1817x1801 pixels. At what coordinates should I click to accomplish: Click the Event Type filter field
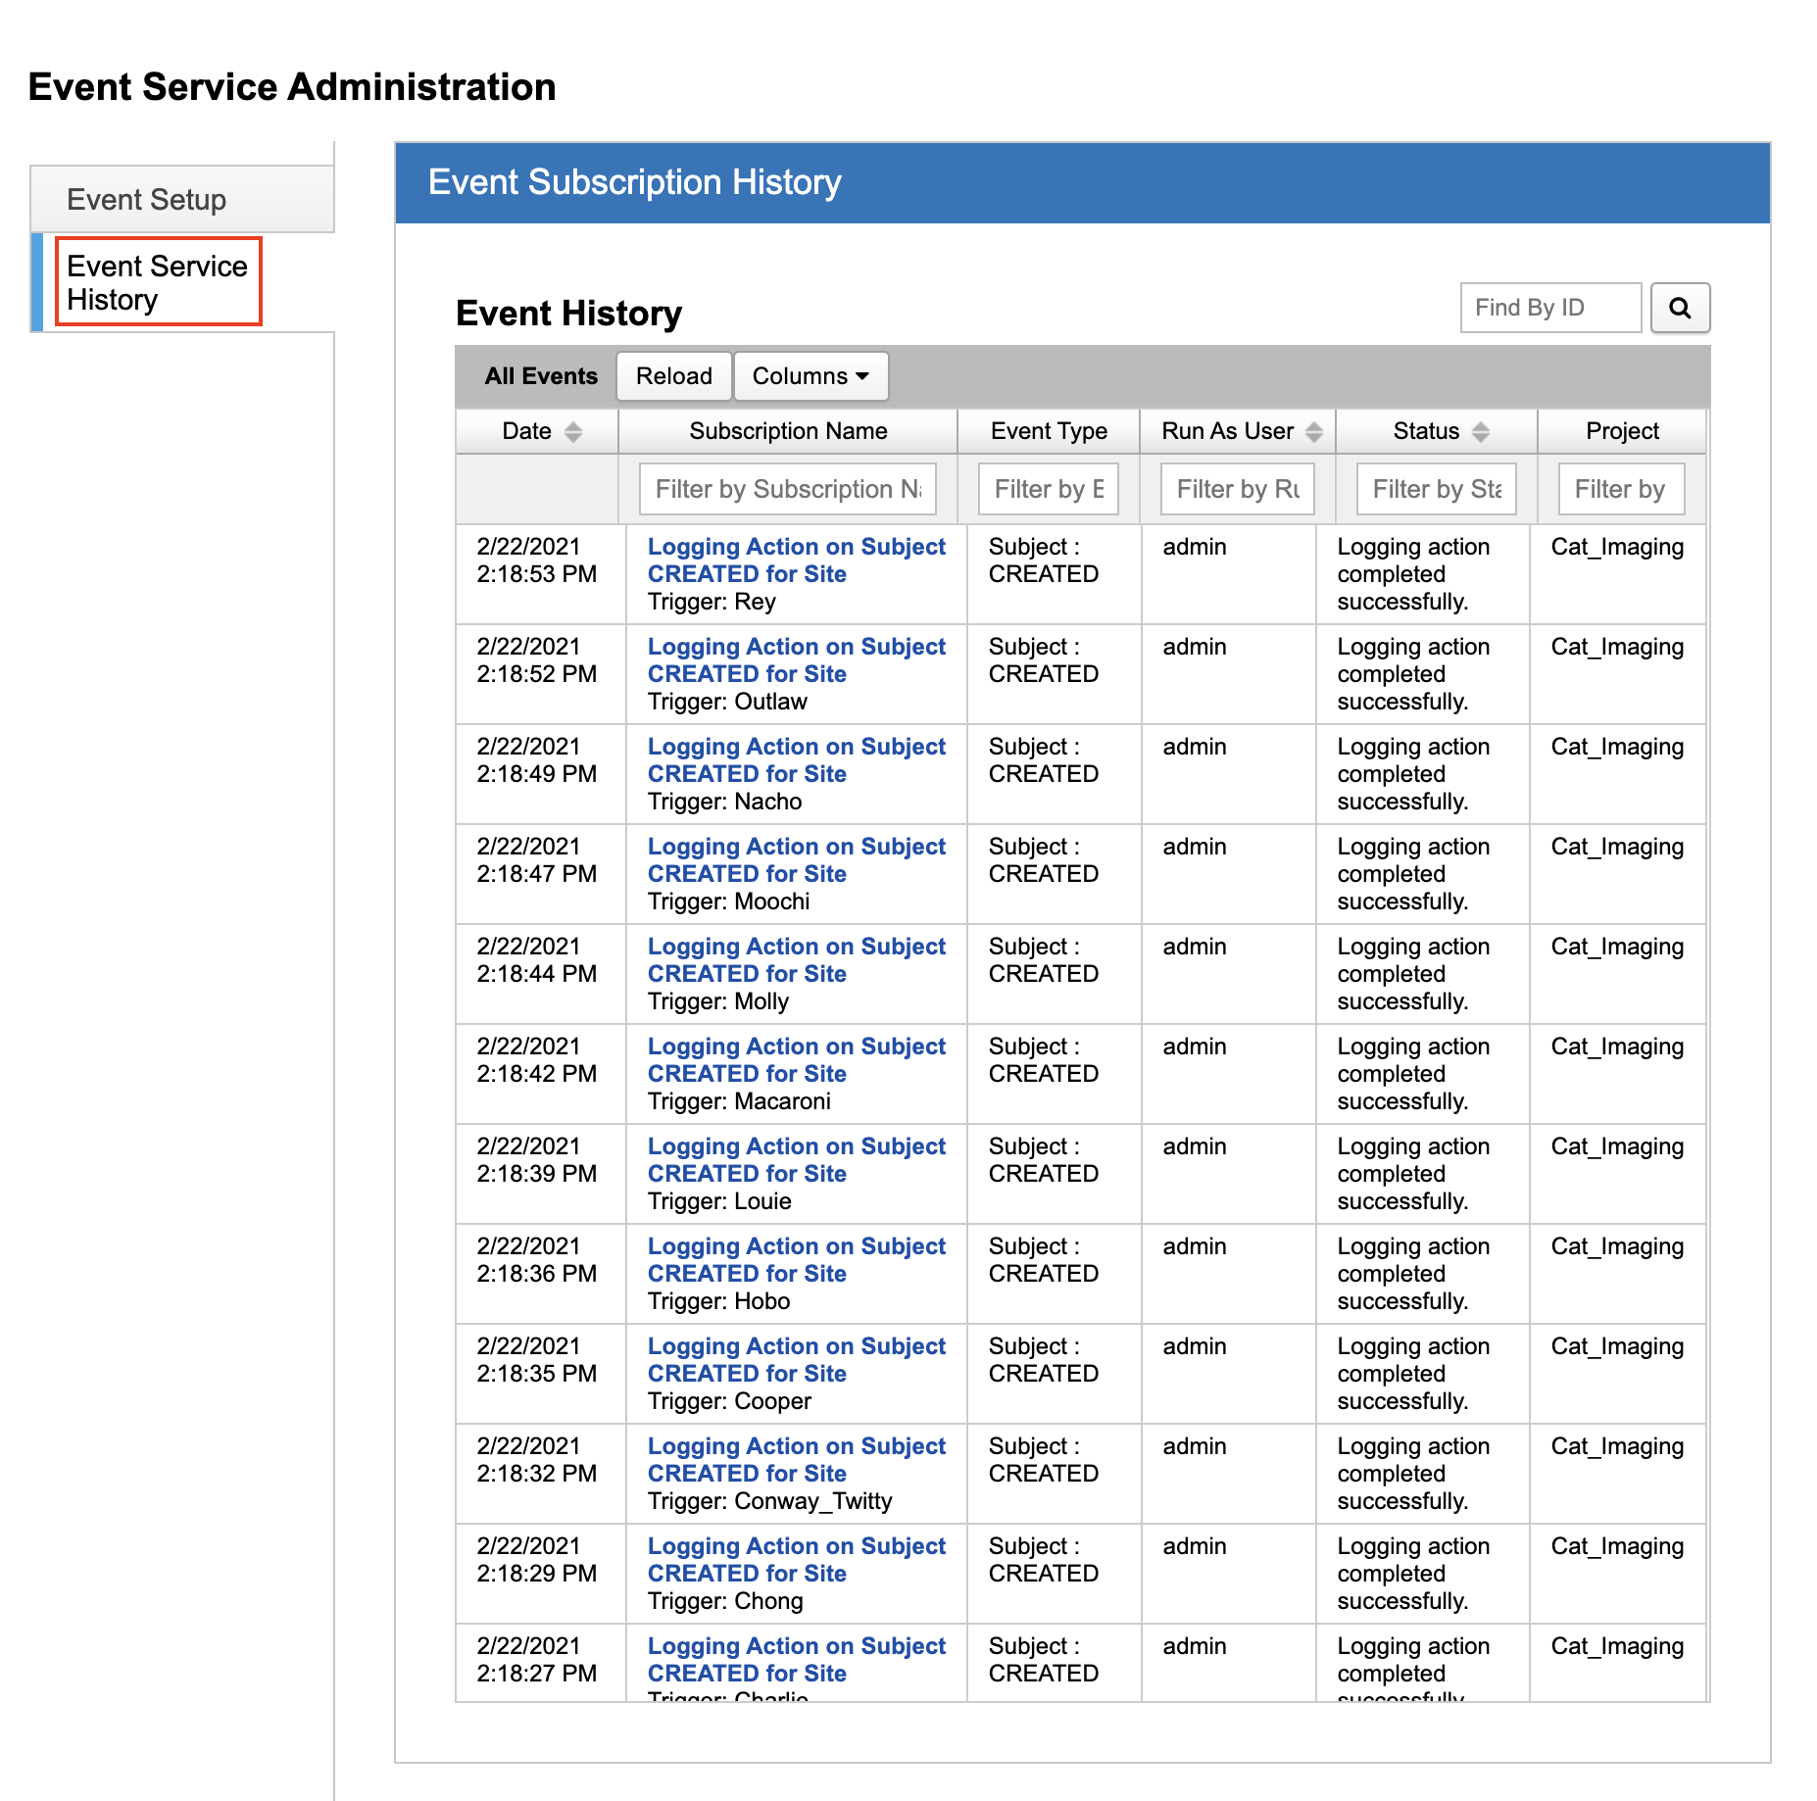pyautogui.click(x=1048, y=489)
